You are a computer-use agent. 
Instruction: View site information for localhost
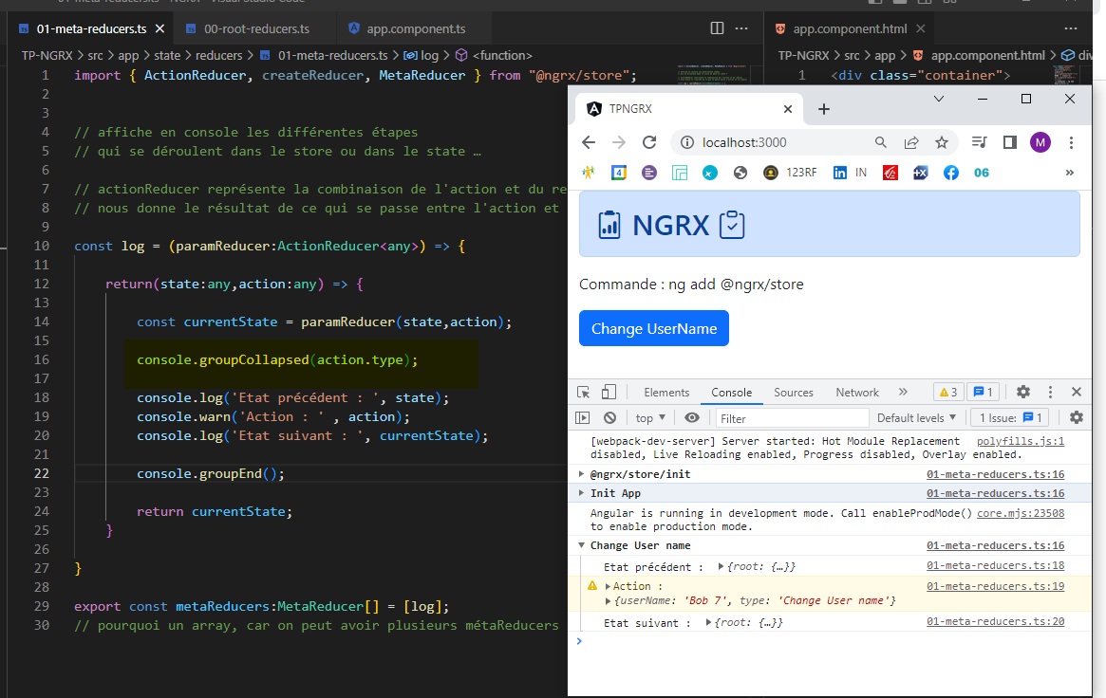coord(686,142)
